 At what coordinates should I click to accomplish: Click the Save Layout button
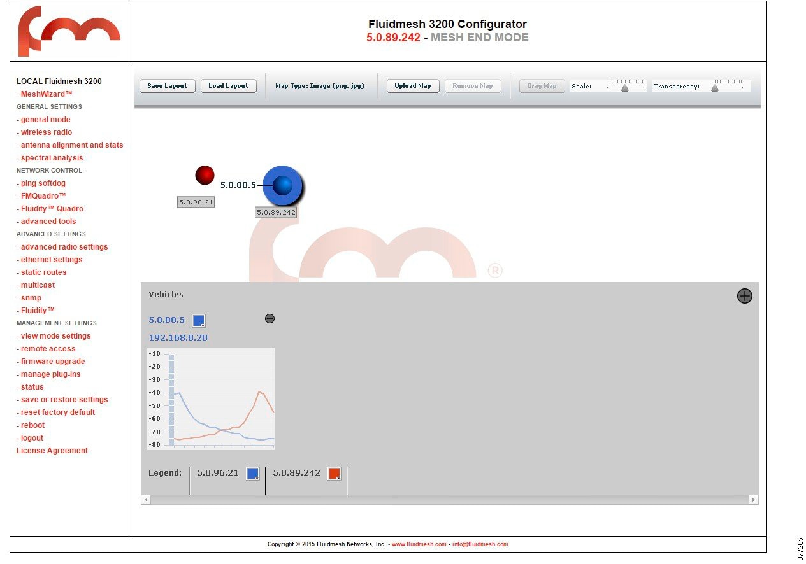pyautogui.click(x=168, y=86)
